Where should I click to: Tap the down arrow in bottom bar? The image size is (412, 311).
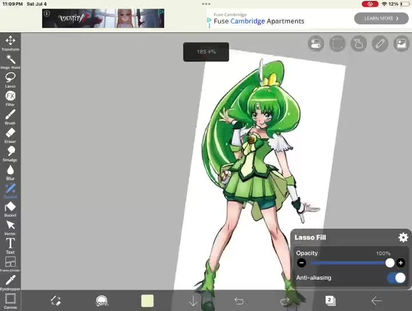(x=193, y=301)
